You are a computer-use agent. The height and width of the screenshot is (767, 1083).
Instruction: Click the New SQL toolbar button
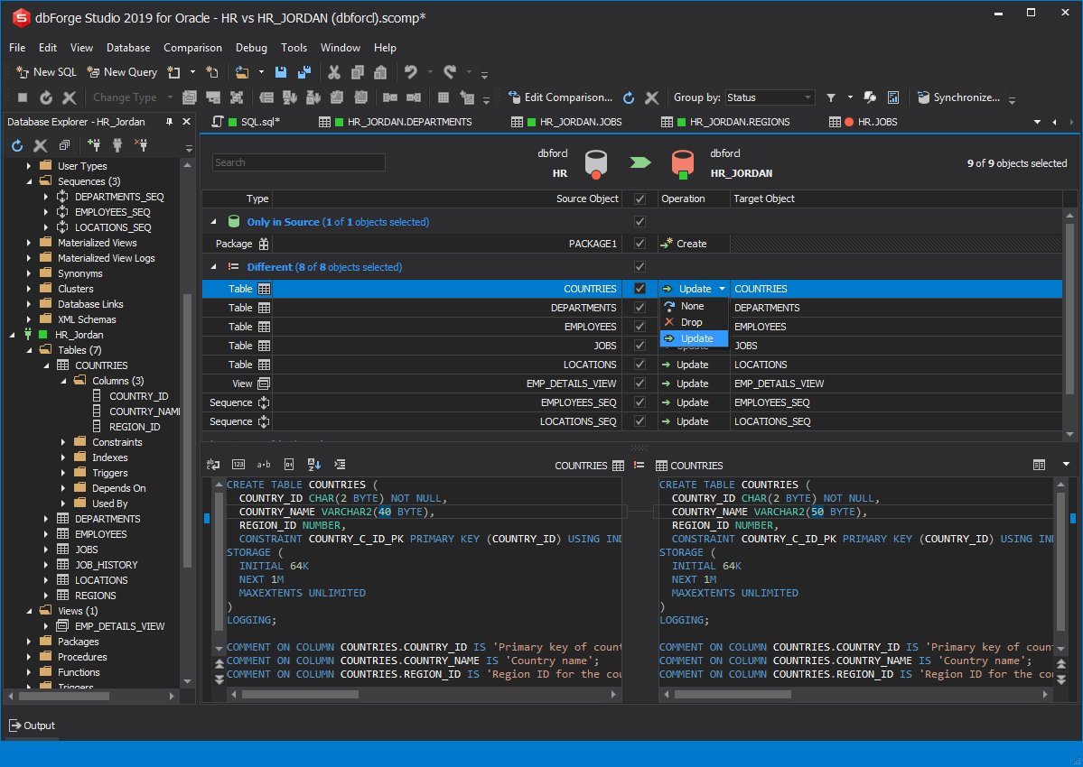tap(47, 72)
